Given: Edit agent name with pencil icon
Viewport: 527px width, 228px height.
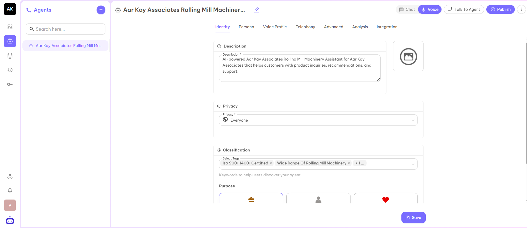Looking at the screenshot, I should coord(257,10).
